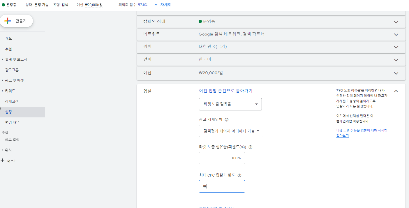
Task: Select 광고그룹 from the sidebar
Action: (x=12, y=70)
